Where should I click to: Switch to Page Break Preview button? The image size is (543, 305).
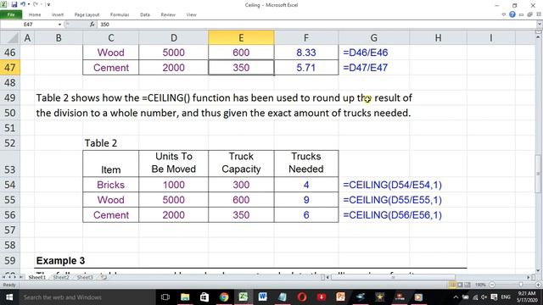point(467,285)
